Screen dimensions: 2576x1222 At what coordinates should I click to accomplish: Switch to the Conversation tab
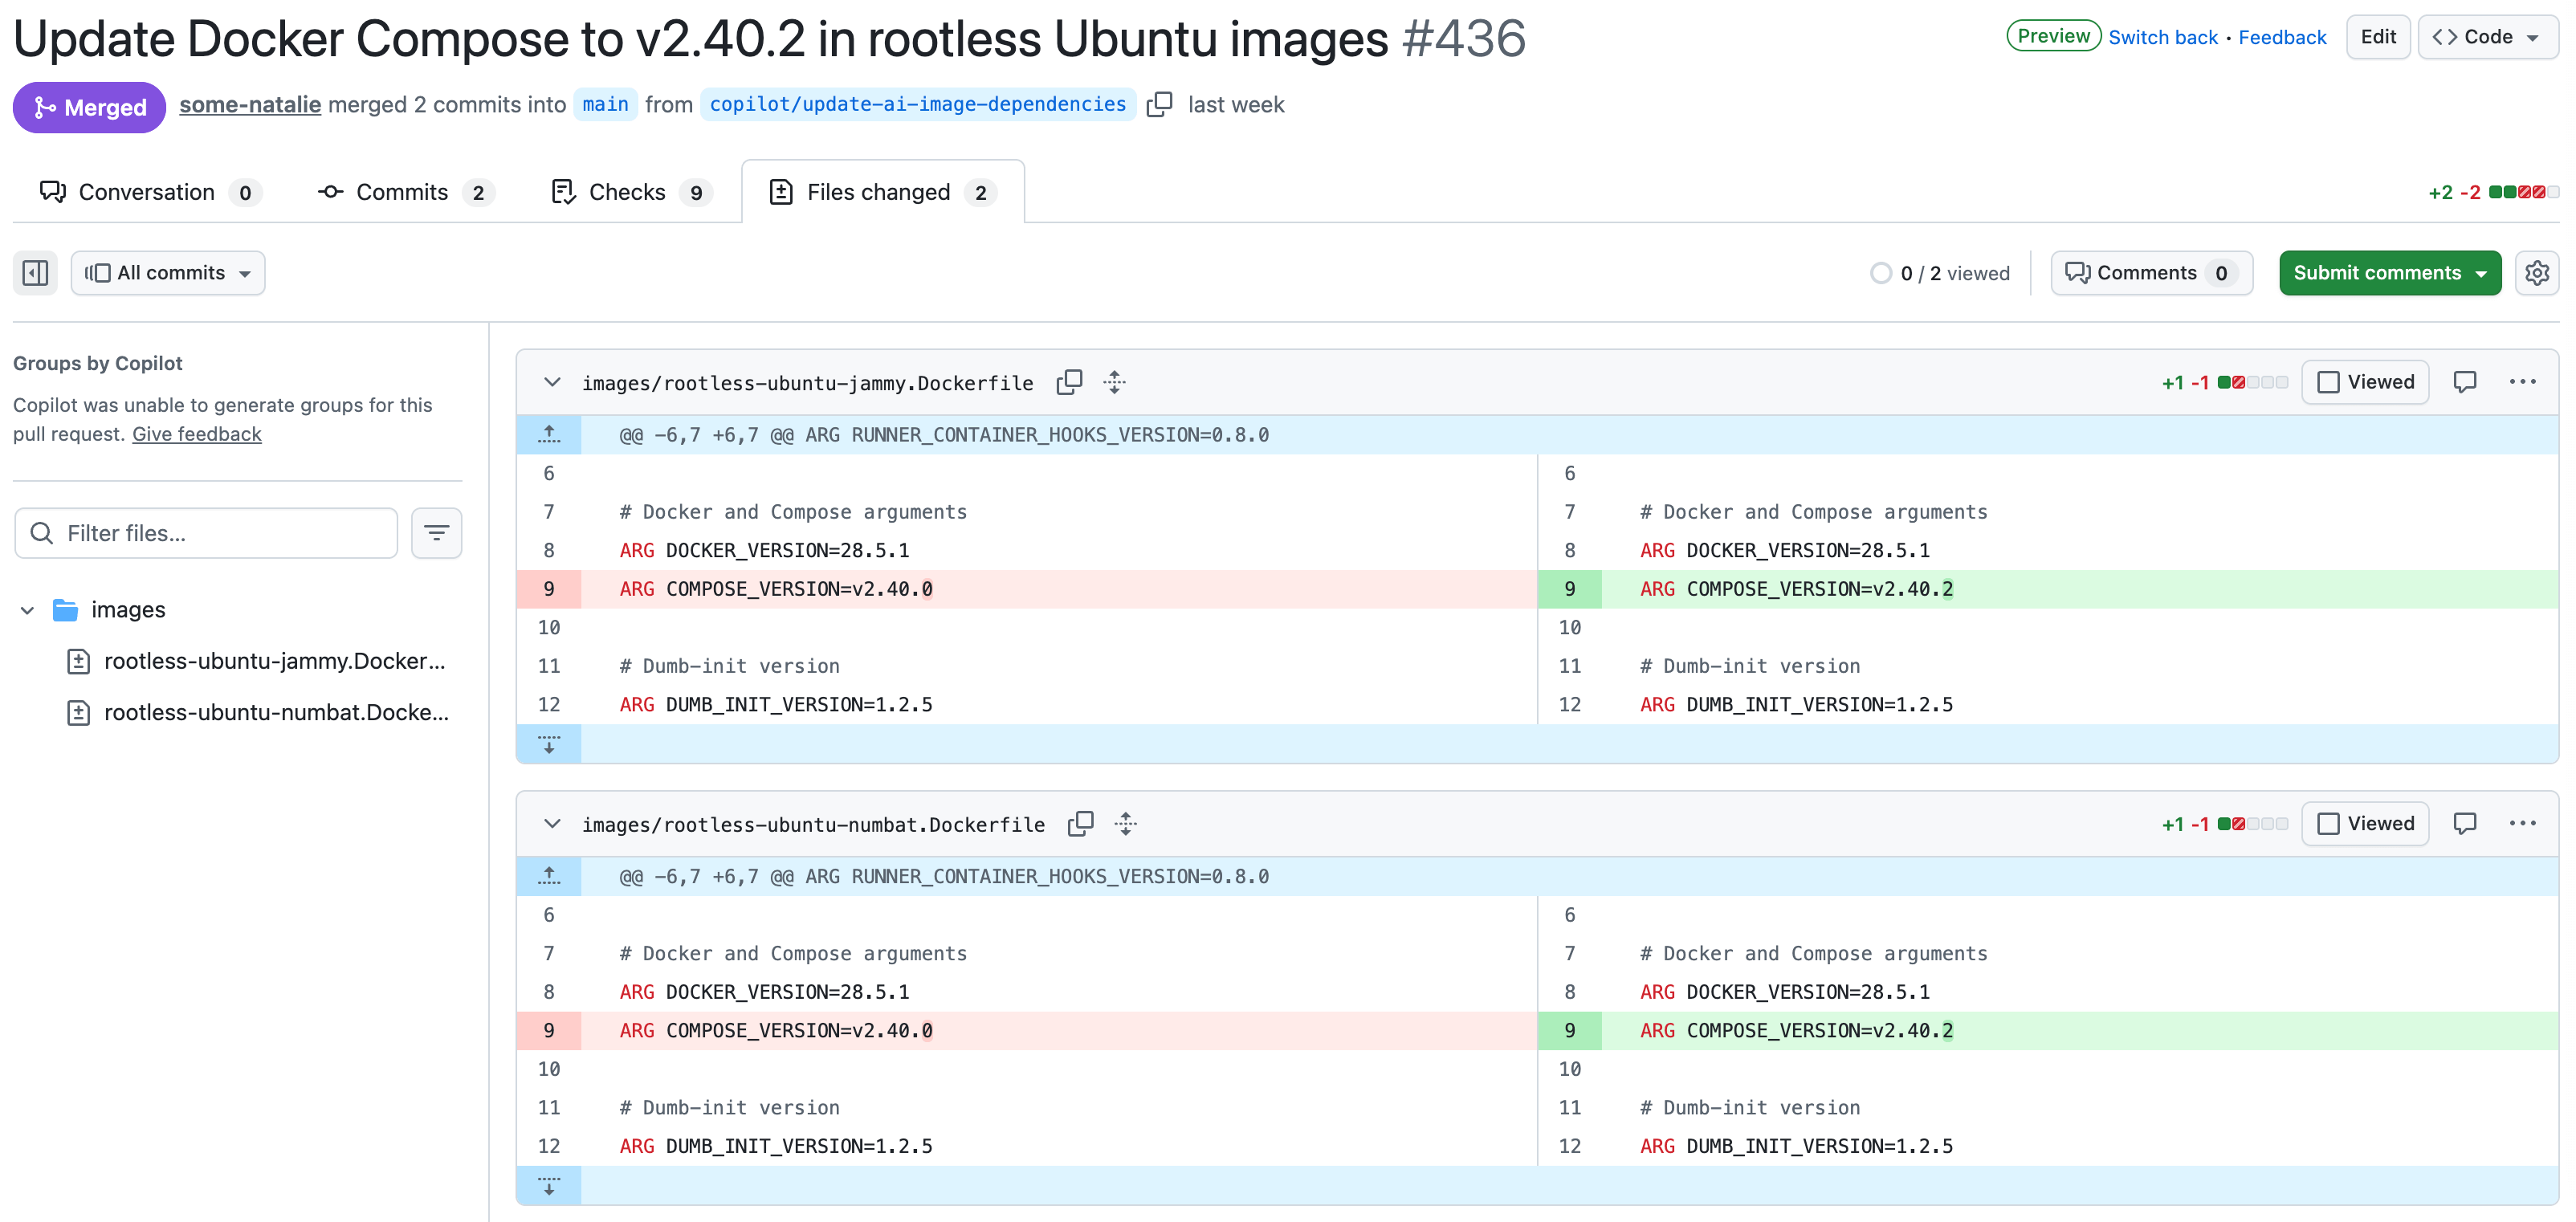147,192
